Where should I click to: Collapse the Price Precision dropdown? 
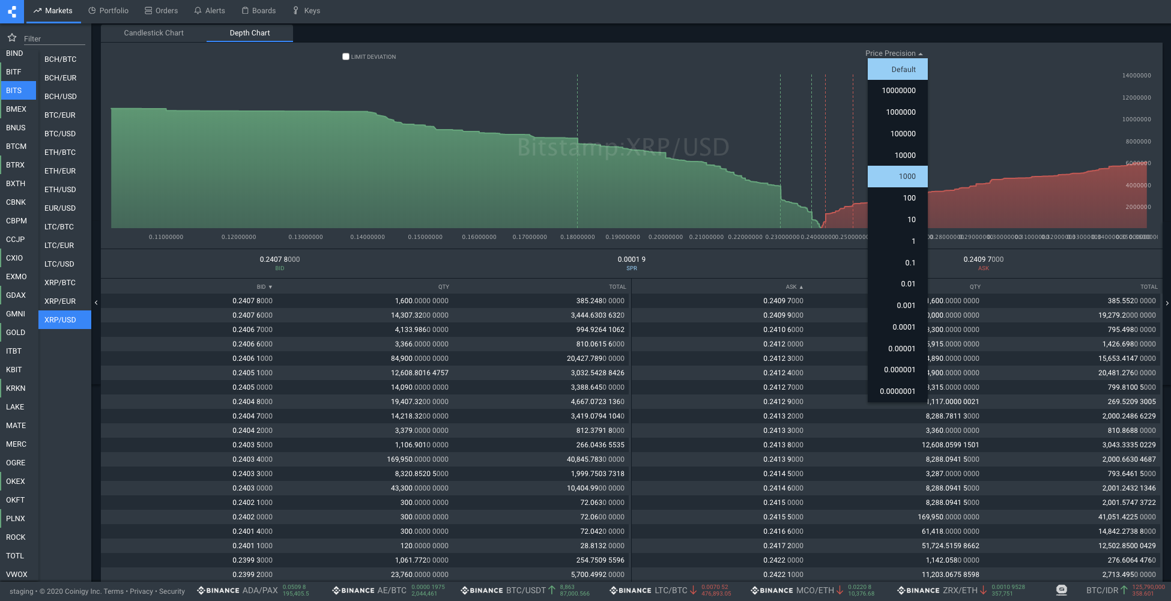tap(894, 53)
